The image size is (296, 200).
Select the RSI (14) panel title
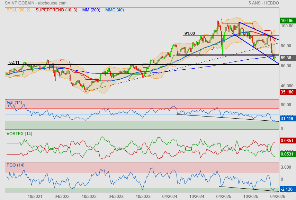15,102
